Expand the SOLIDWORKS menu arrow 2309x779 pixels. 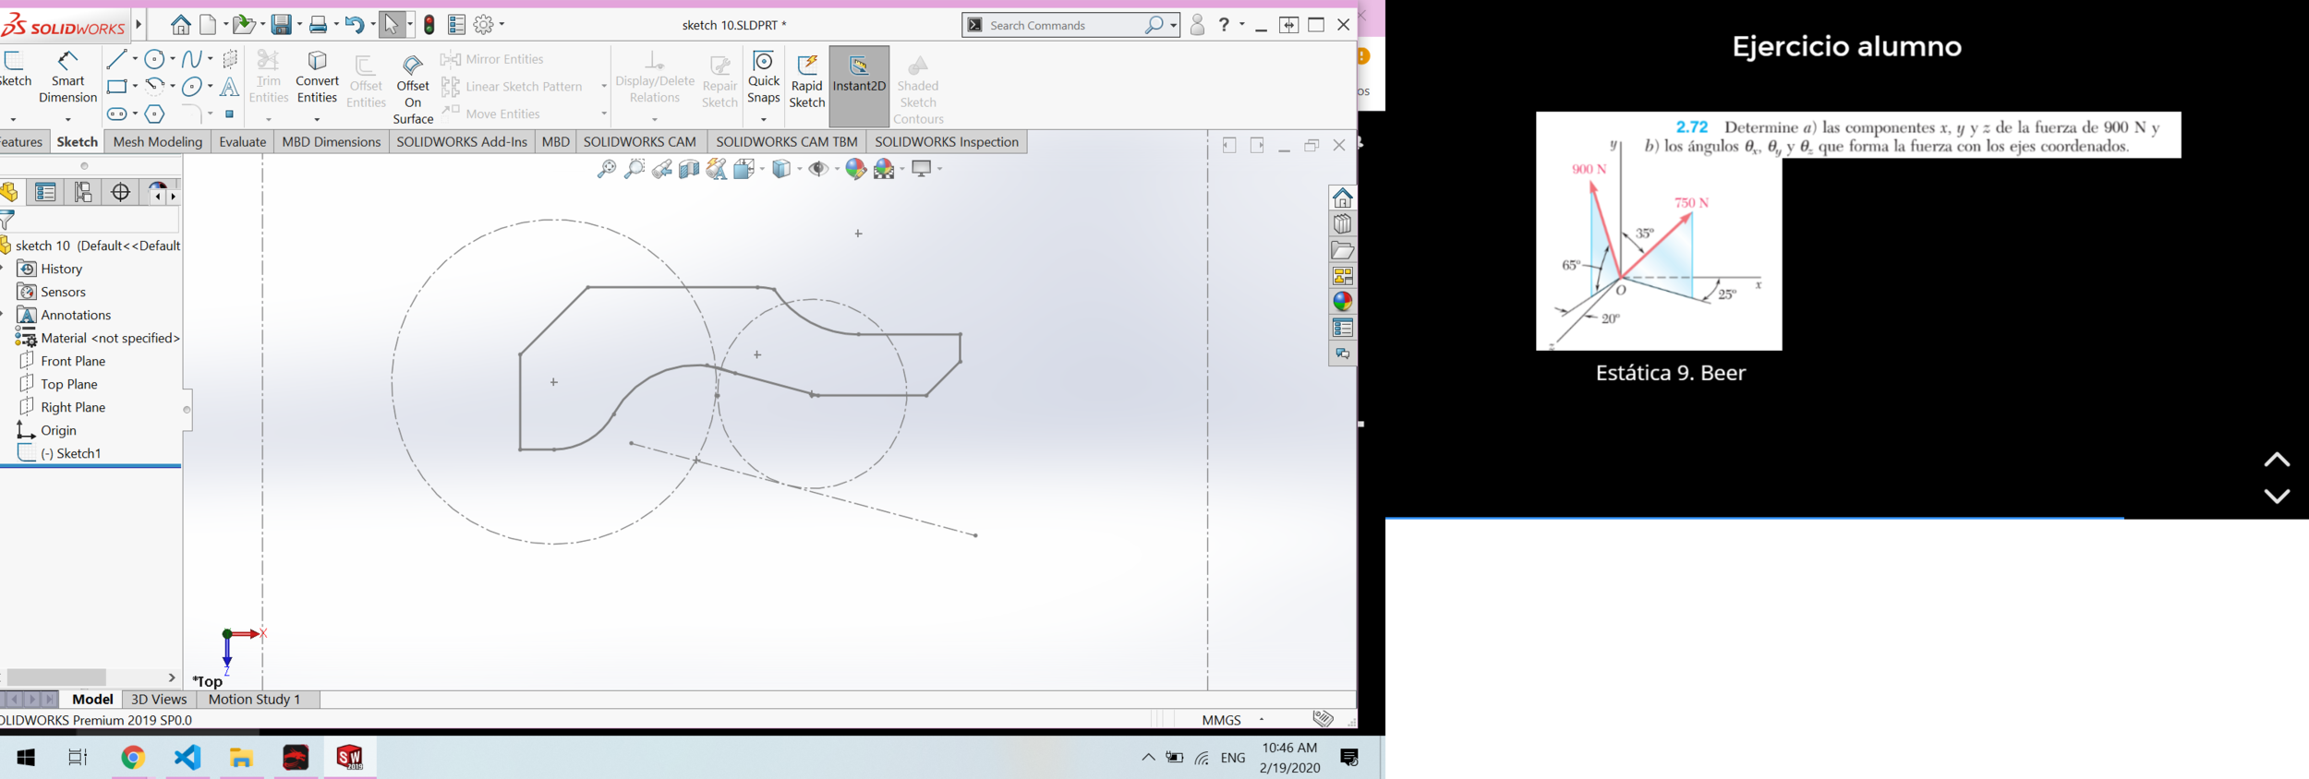coord(139,25)
